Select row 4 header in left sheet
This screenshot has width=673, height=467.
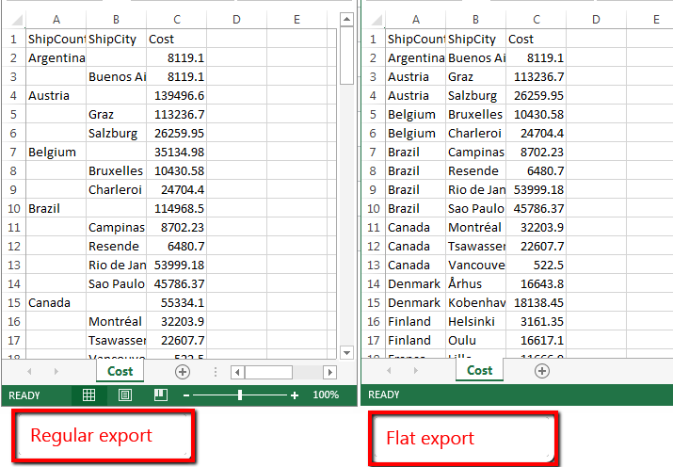(x=13, y=95)
